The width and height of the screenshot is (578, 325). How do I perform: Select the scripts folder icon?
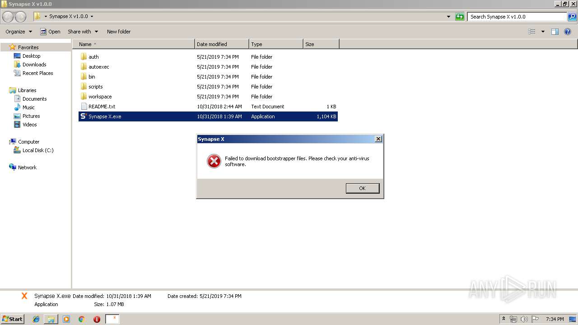pos(84,87)
